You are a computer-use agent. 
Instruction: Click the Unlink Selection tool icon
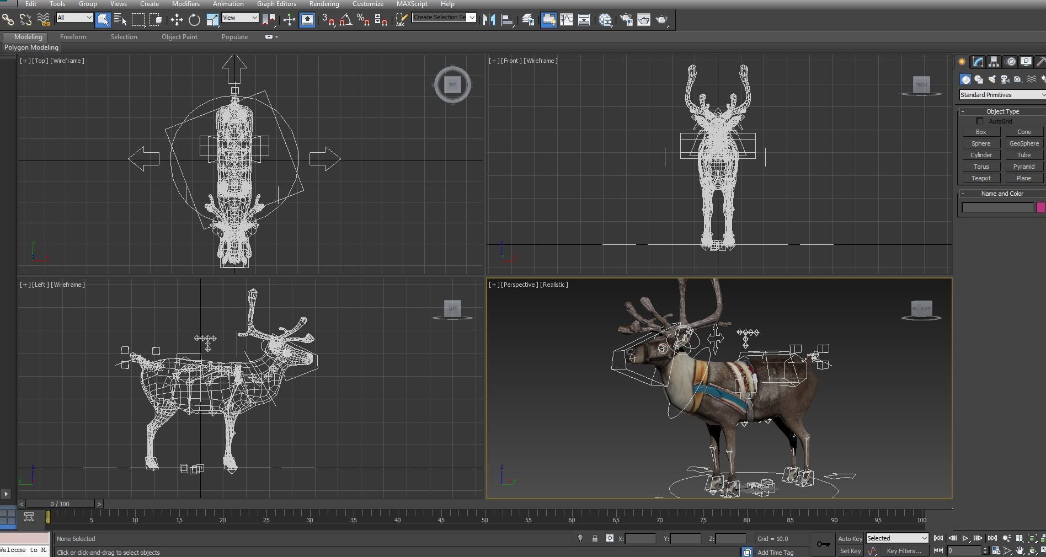[x=25, y=20]
